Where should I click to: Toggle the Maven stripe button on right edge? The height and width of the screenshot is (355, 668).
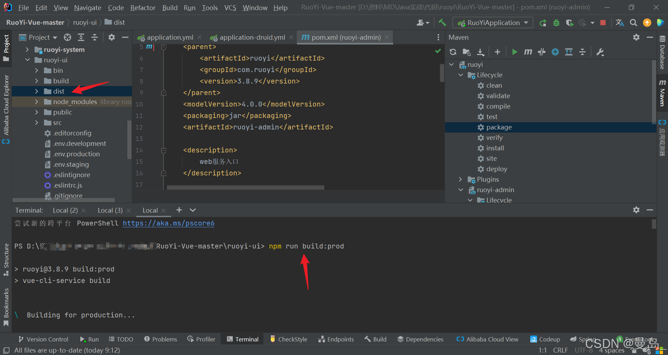click(662, 93)
